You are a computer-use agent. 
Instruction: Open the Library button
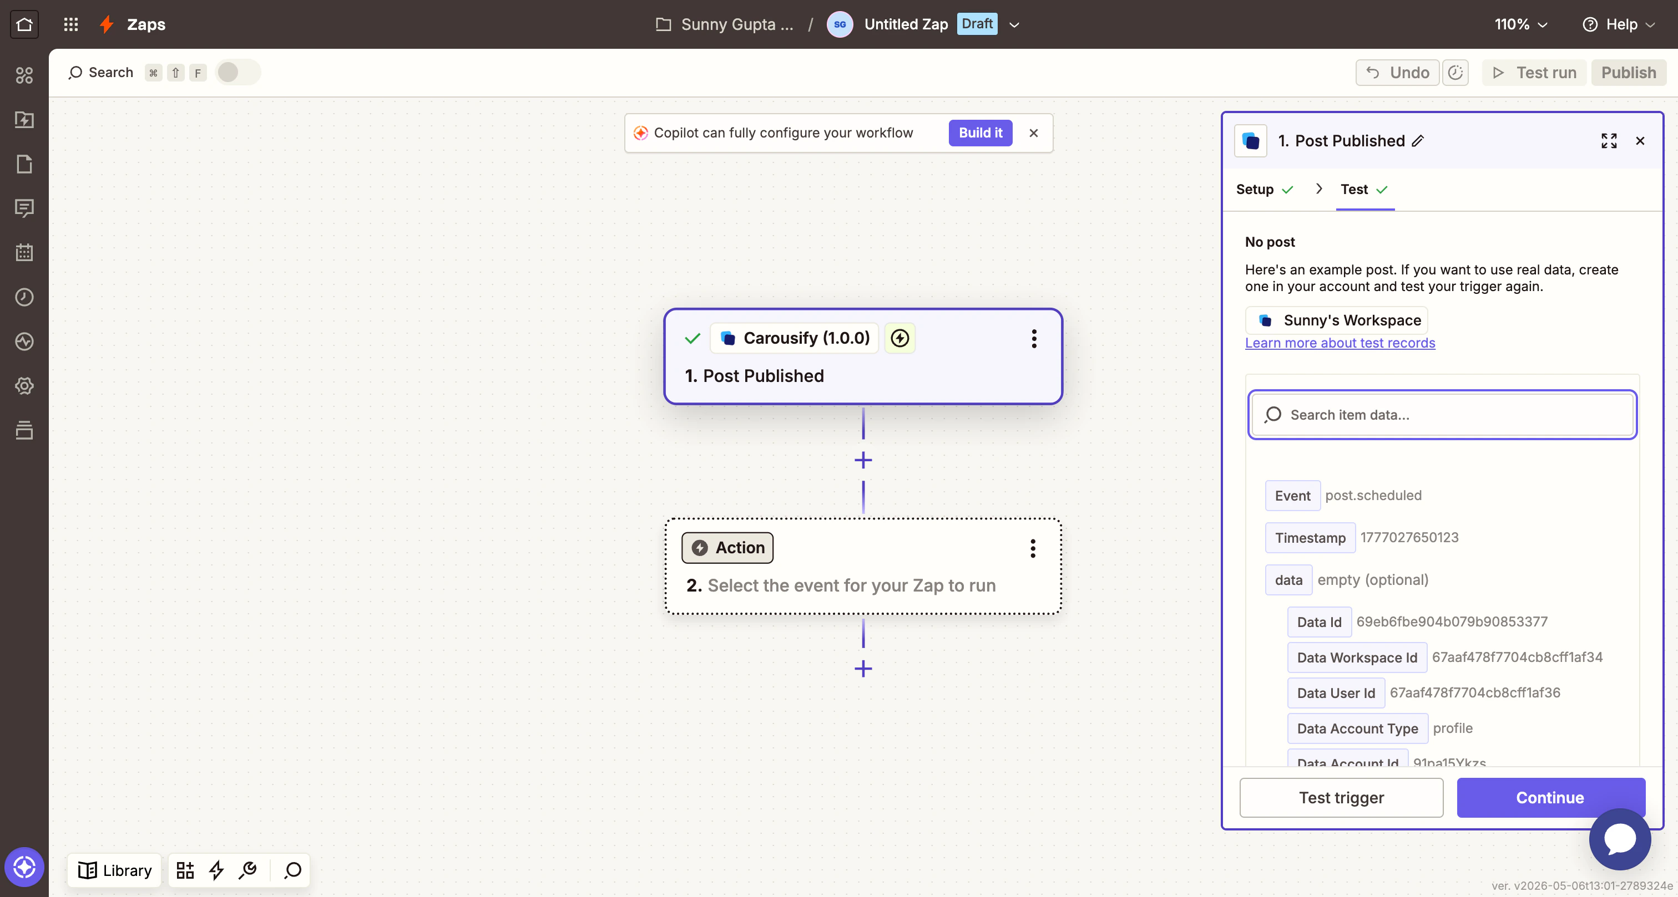115,870
